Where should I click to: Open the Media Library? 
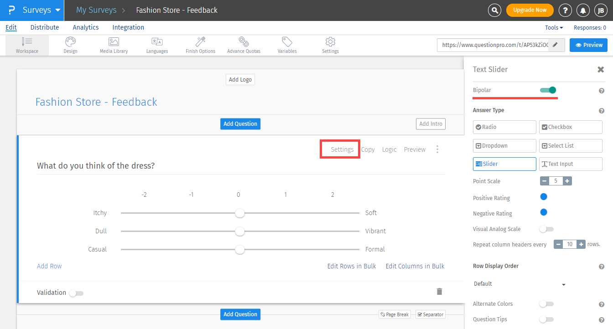[x=114, y=45]
